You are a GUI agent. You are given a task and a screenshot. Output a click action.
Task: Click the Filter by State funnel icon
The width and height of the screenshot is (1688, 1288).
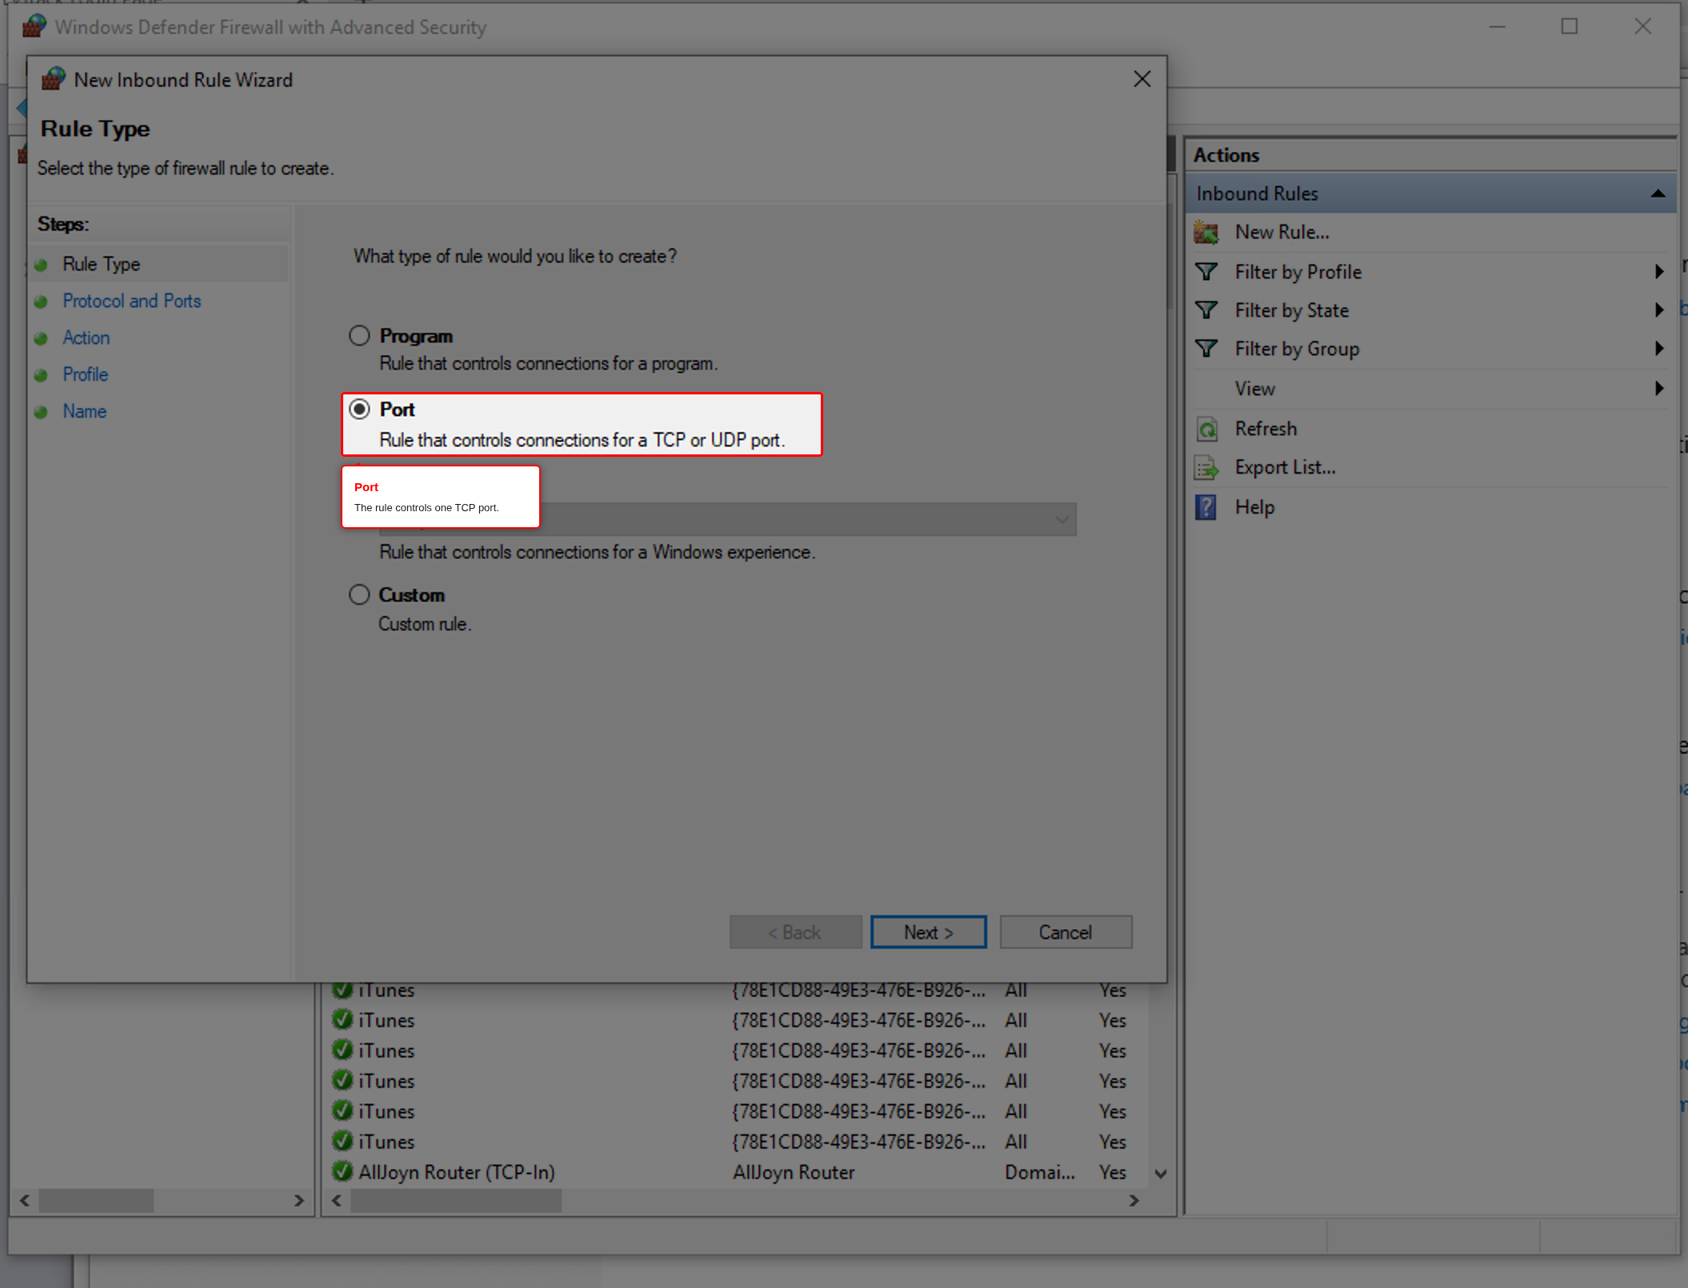(x=1206, y=310)
